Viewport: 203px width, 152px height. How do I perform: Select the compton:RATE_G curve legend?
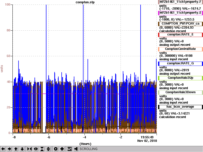pos(180,64)
